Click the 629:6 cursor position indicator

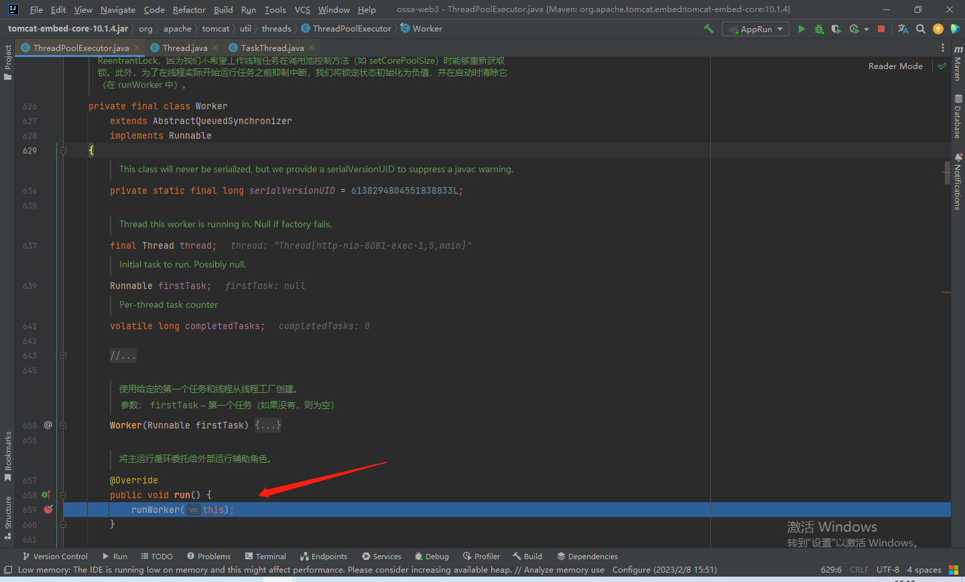point(831,570)
